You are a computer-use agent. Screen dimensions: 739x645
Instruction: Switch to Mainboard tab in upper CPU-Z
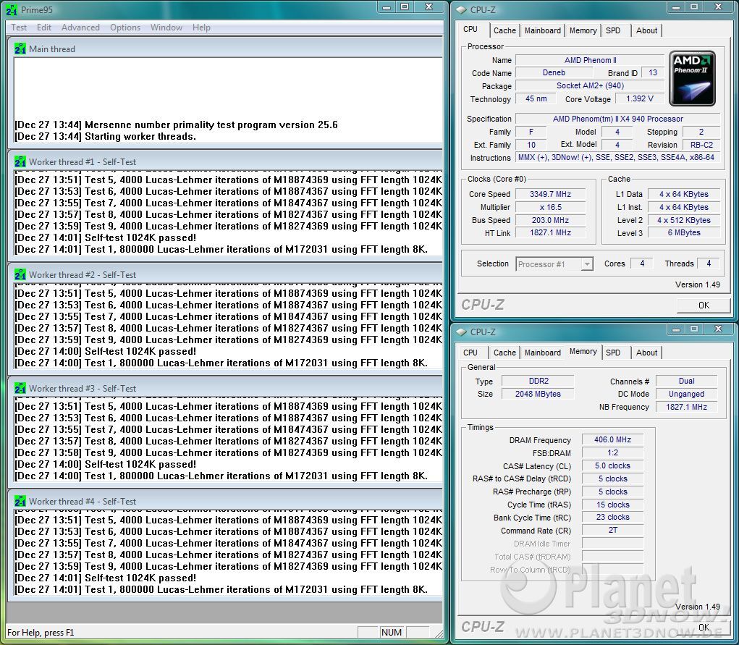(x=542, y=30)
